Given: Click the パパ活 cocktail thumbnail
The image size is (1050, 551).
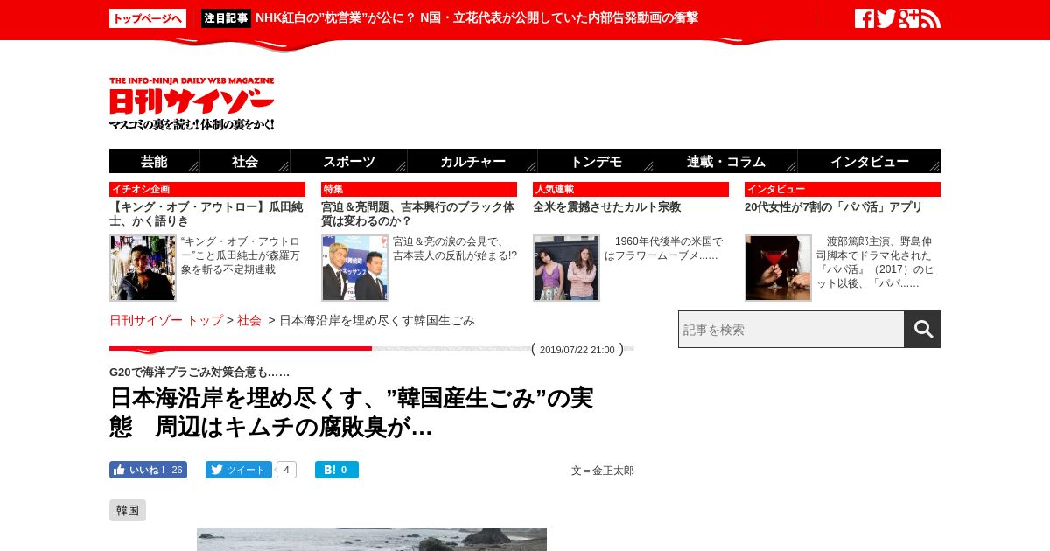Looking at the screenshot, I should 778,268.
